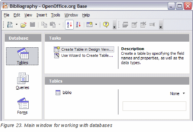
Task: Click Use Wizard to Create Table
Action: tap(84, 55)
